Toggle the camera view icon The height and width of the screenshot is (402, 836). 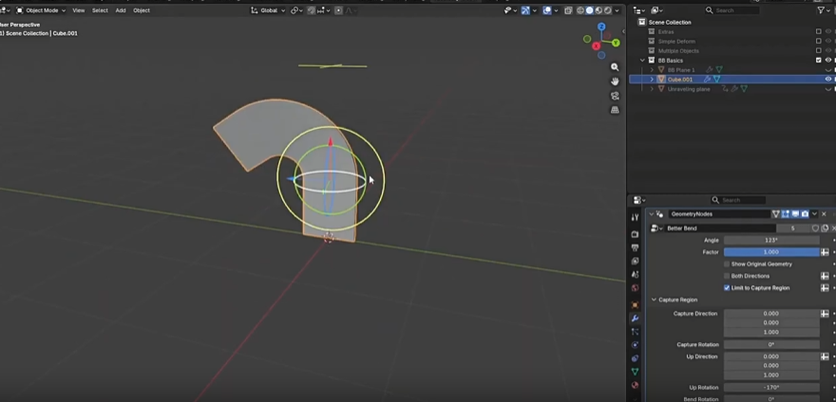(615, 96)
